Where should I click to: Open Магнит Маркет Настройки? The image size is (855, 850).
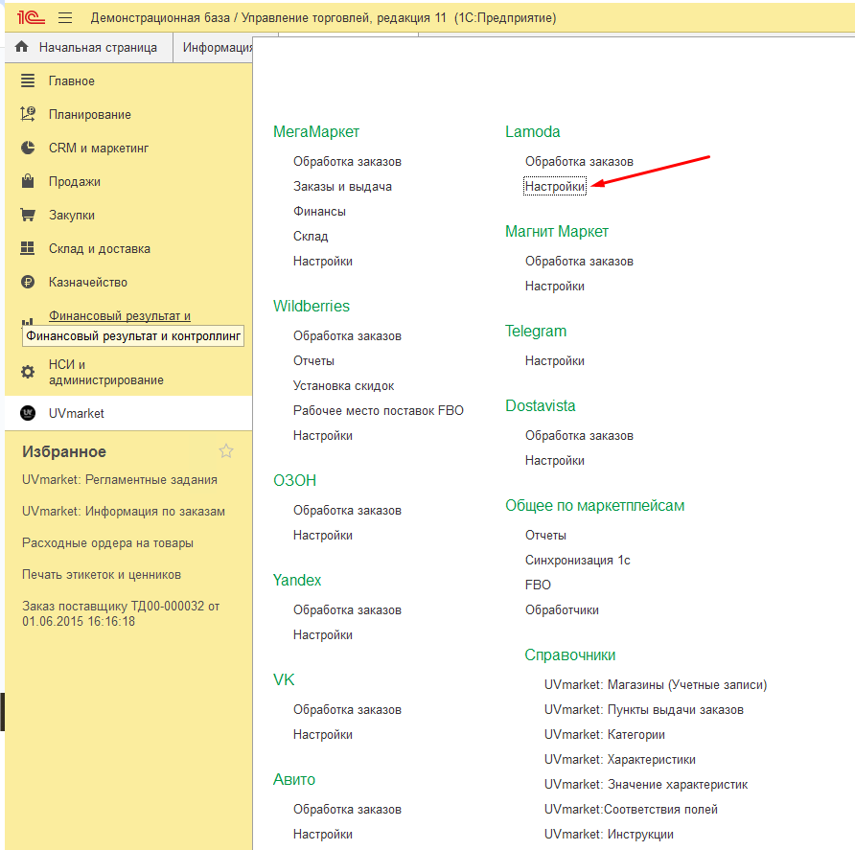point(555,287)
